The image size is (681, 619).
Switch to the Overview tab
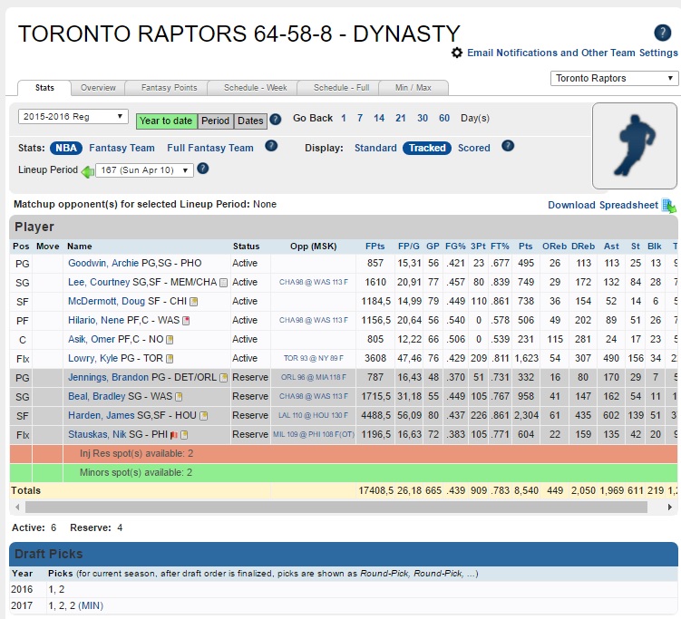[x=98, y=88]
